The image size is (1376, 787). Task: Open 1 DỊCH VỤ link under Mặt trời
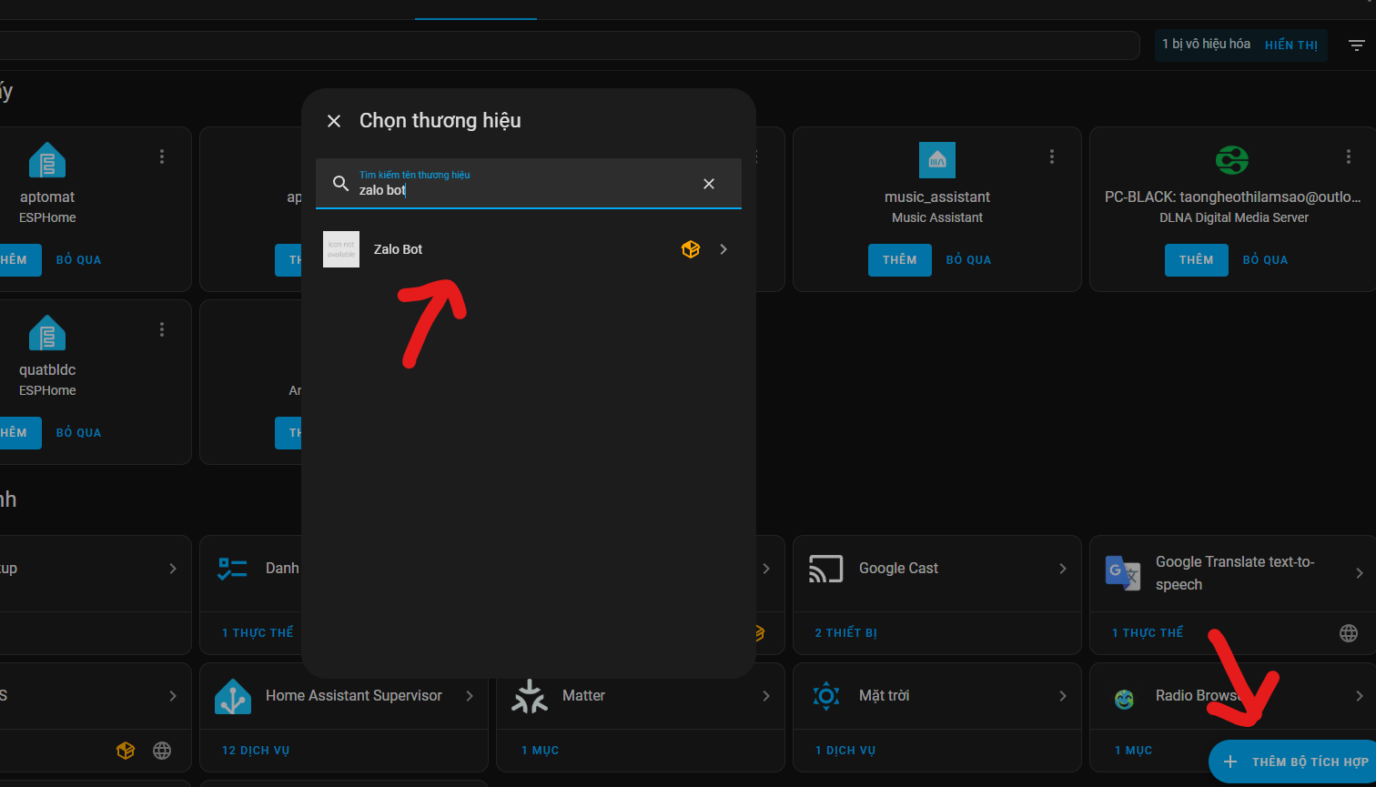coord(845,751)
